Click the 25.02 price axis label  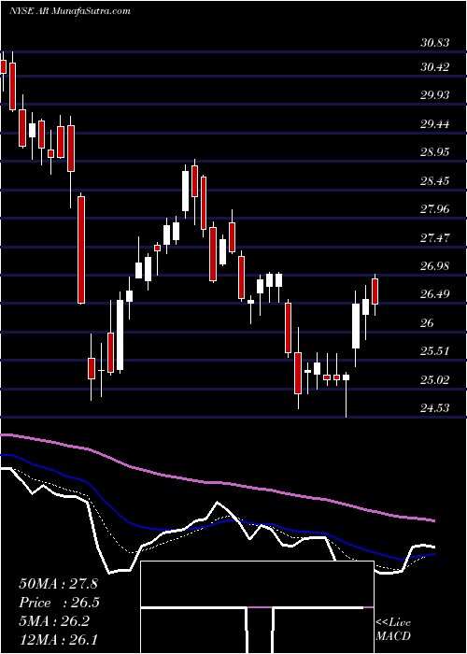pyautogui.click(x=434, y=380)
